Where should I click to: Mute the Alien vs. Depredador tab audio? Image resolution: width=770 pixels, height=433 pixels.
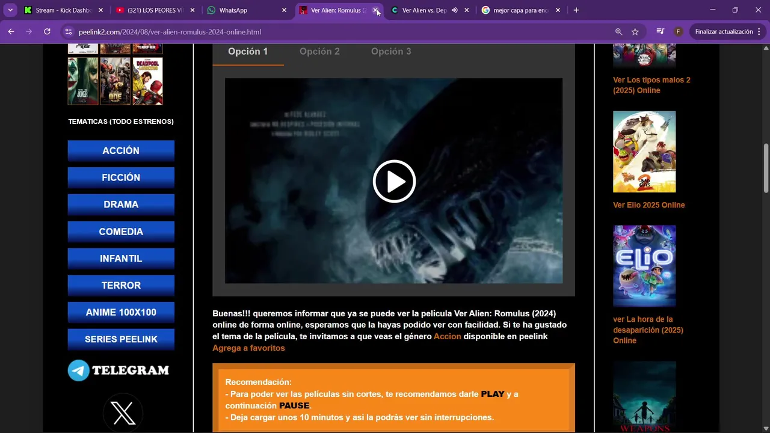click(455, 10)
